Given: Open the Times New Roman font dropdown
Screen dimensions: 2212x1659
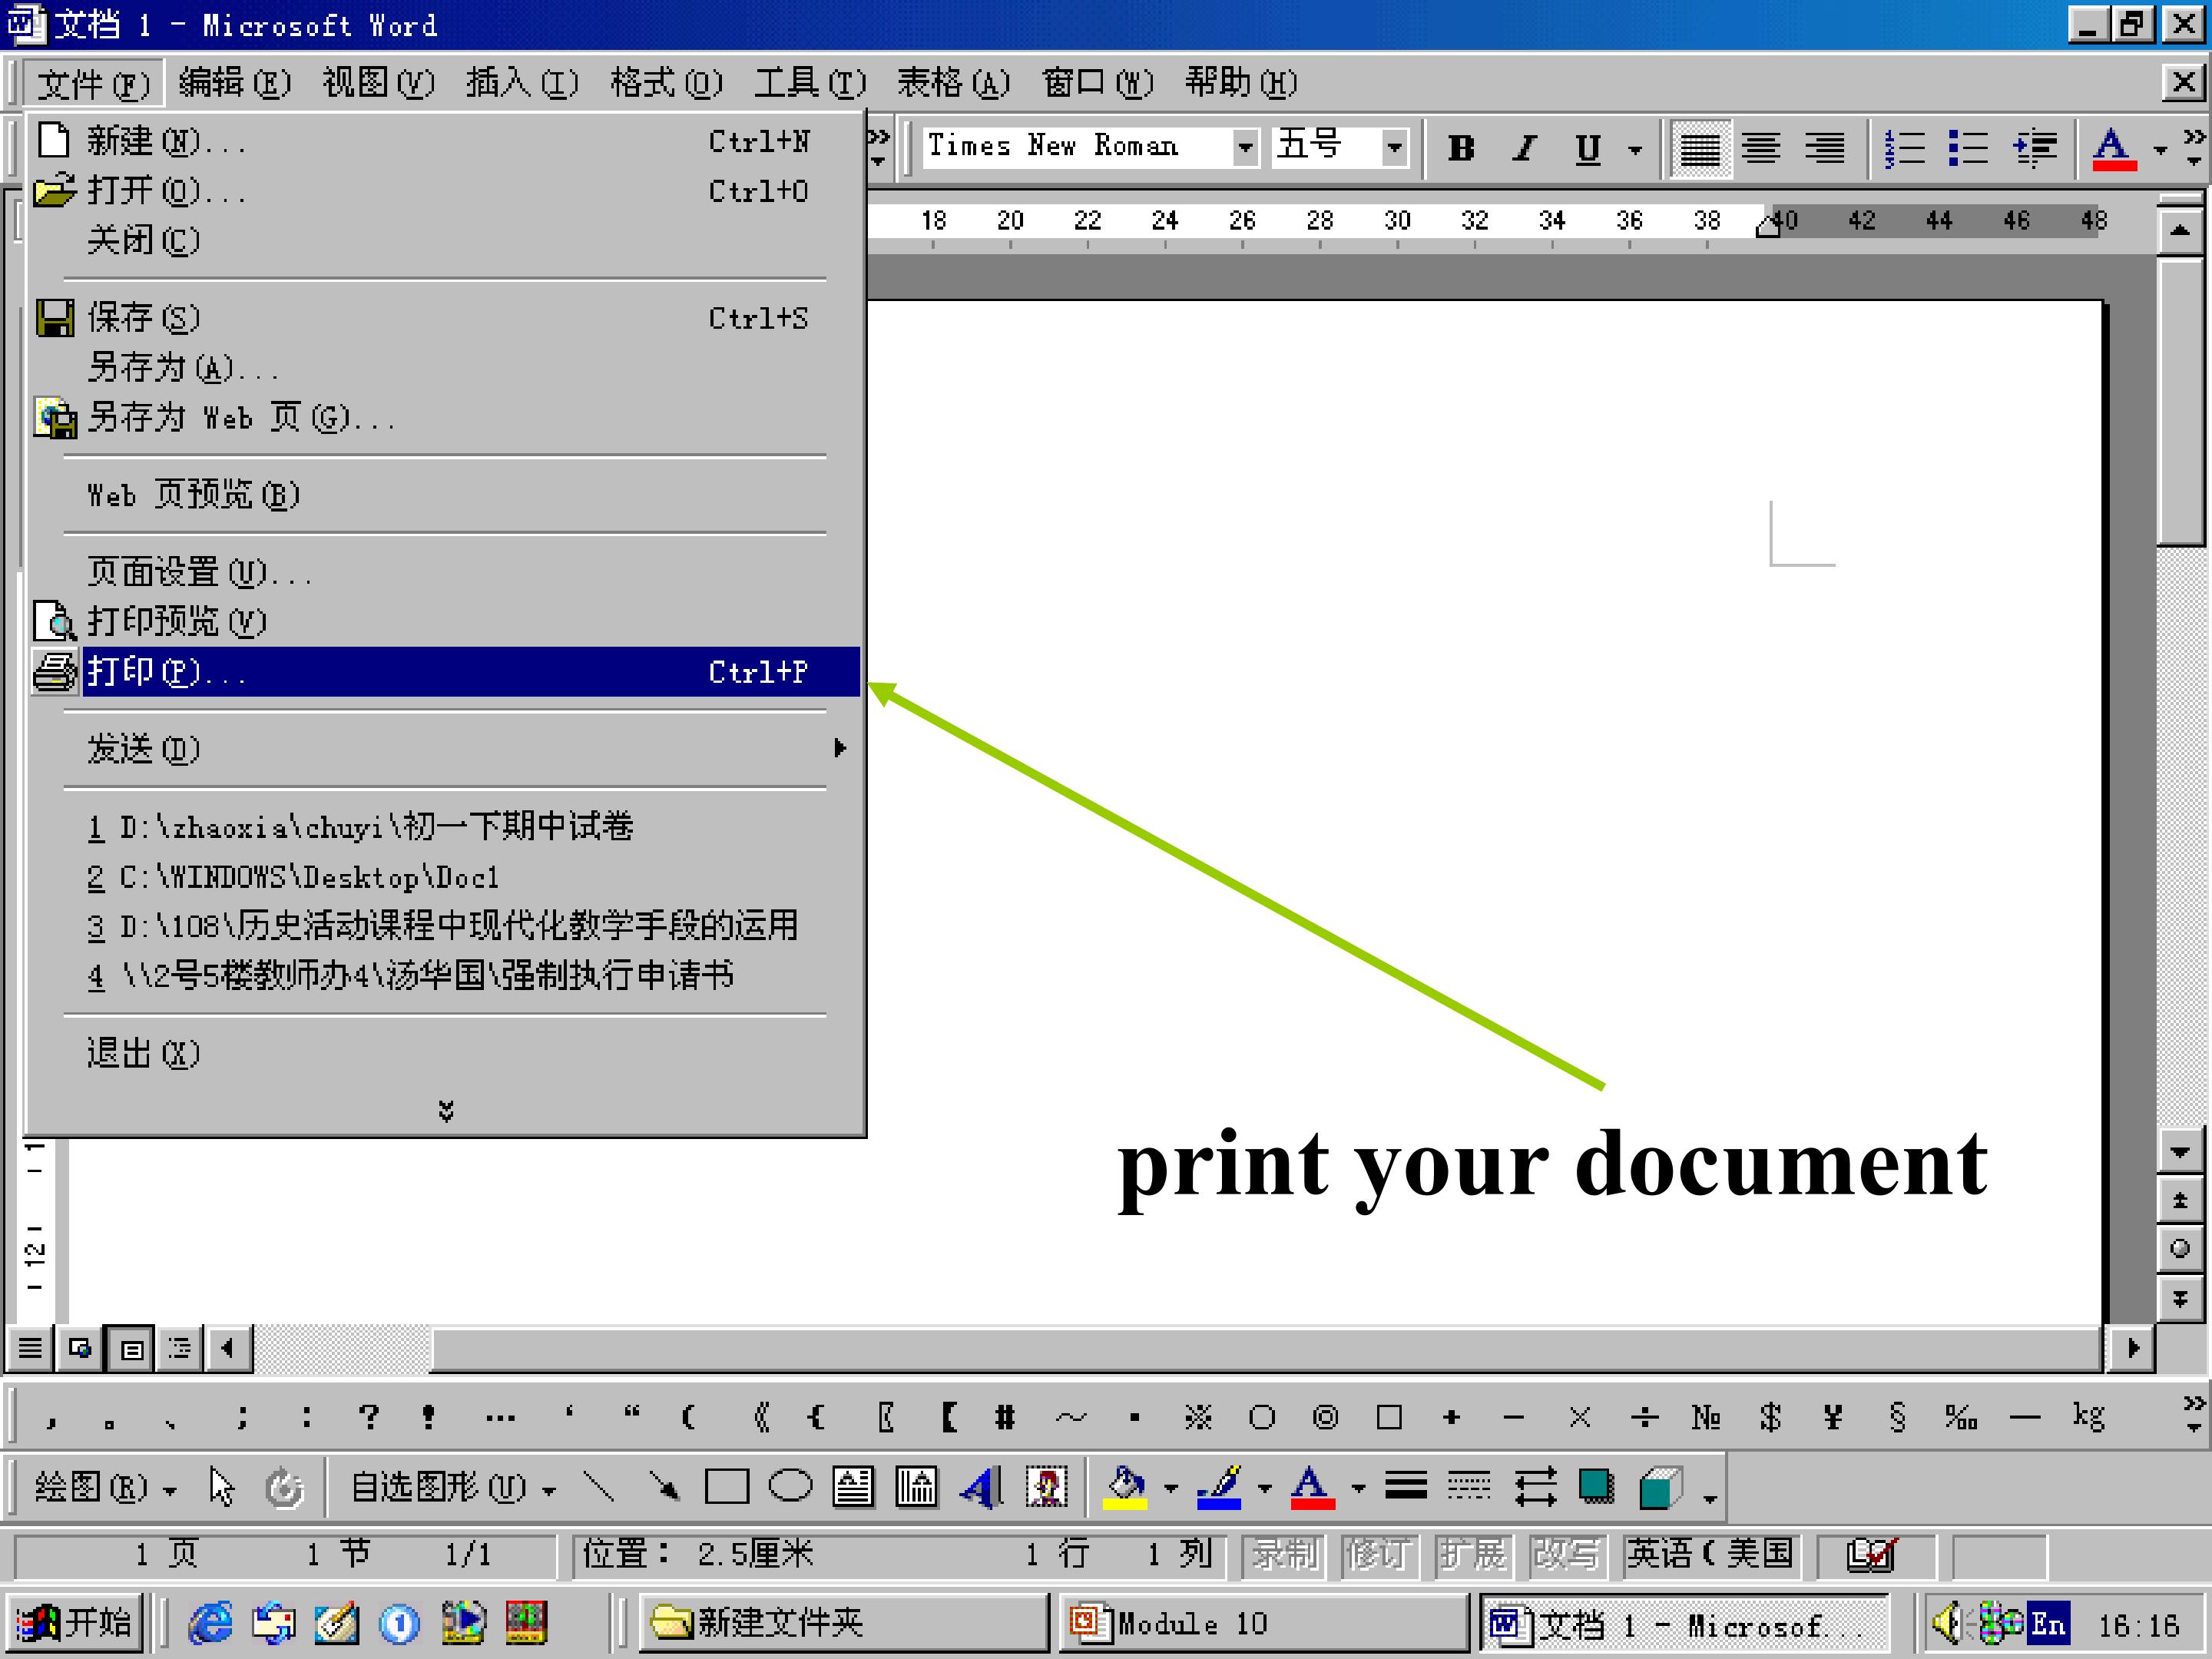Looking at the screenshot, I should (1245, 148).
